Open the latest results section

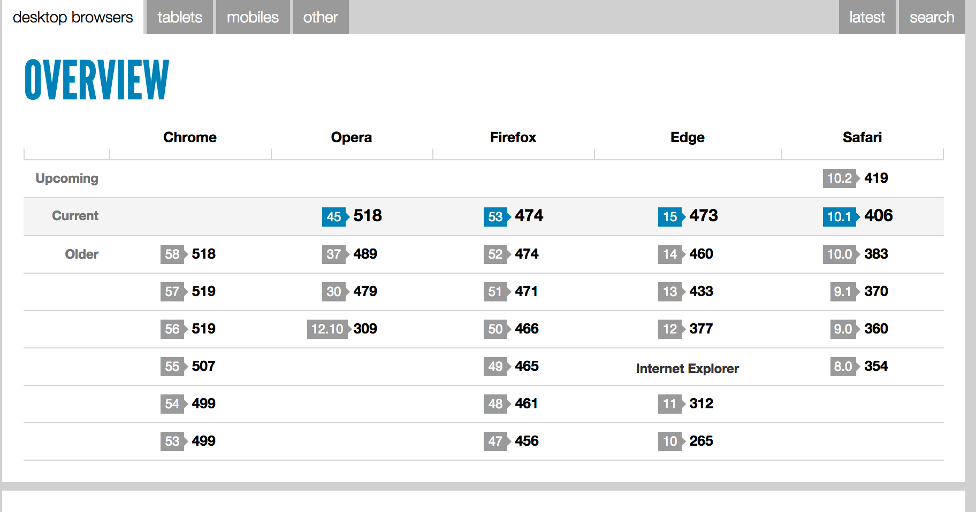(x=866, y=17)
